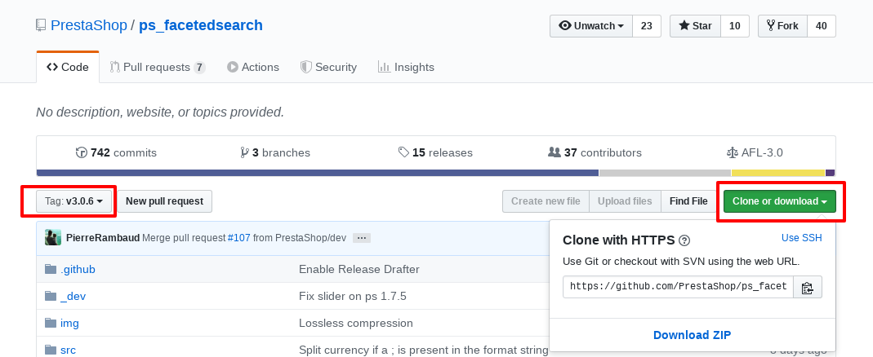
Task: View the 37 contributors
Action: [x=595, y=152]
